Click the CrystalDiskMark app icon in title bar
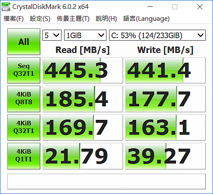The height and width of the screenshot is (194, 213). (6, 7)
